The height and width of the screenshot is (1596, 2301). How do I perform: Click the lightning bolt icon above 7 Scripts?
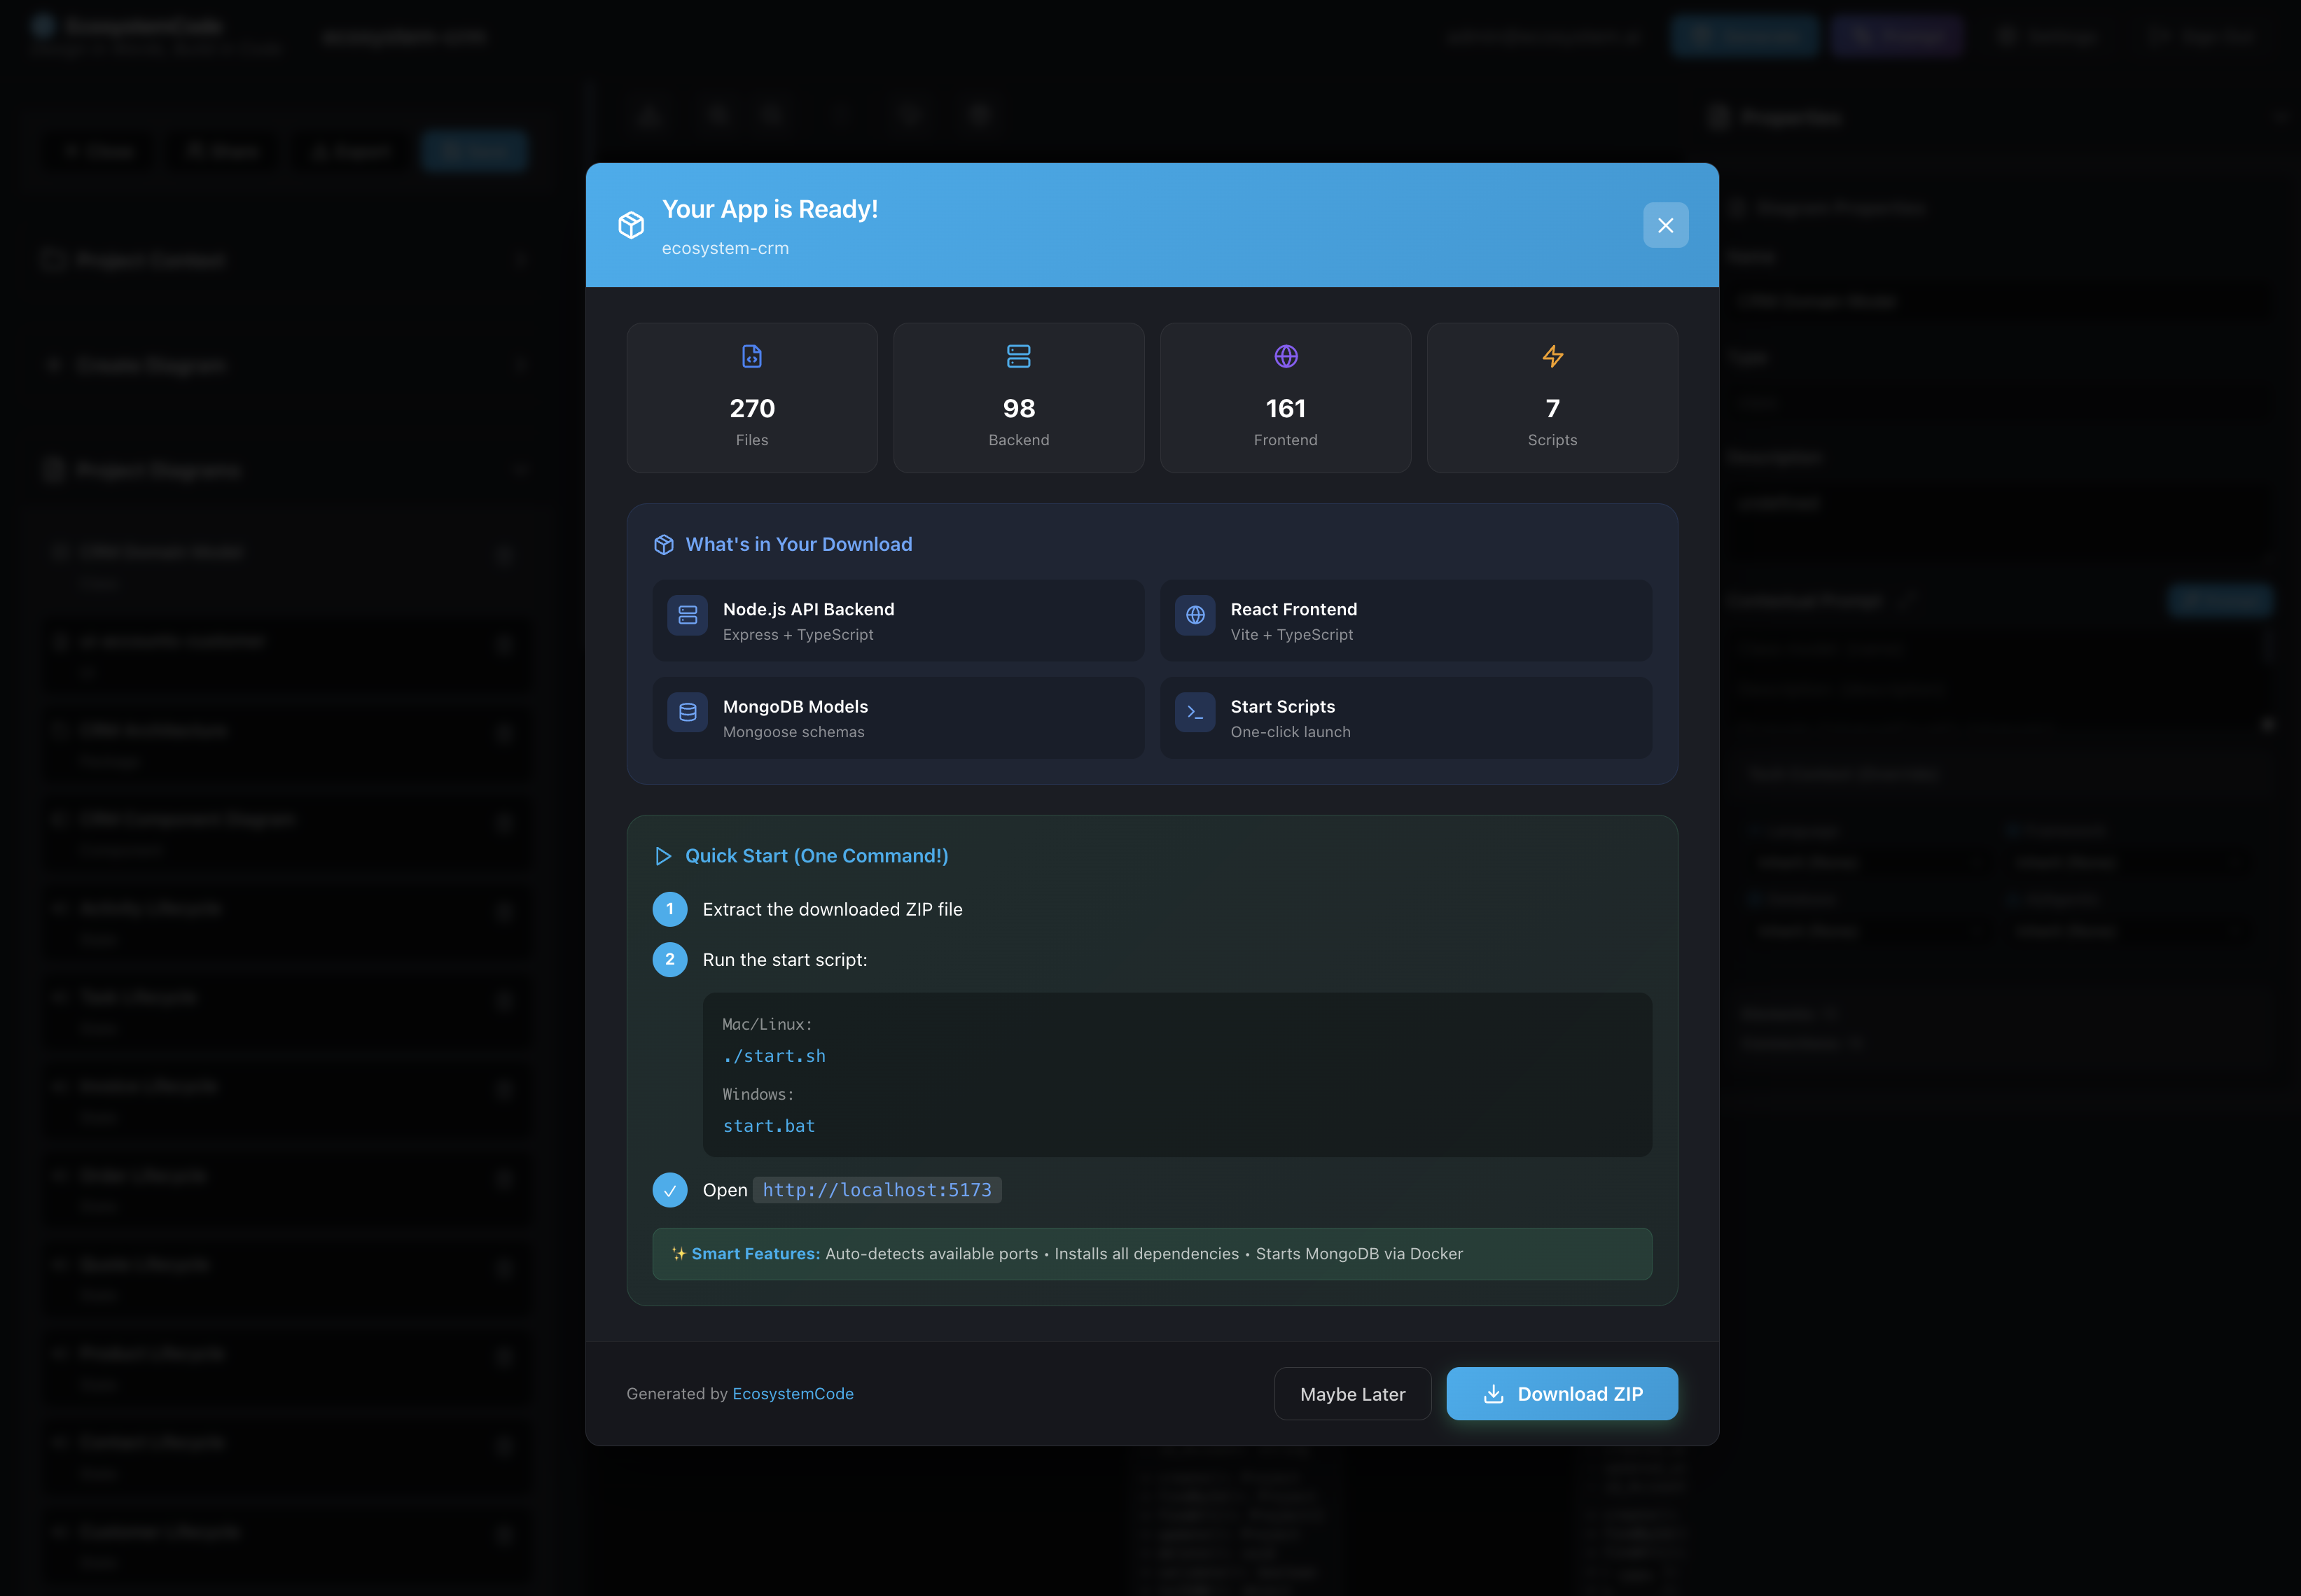tap(1552, 356)
